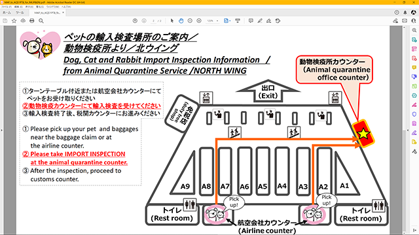This screenshot has height=235, width=419.
Task: Switch to the ホーム tab
Action: (x=7, y=12)
